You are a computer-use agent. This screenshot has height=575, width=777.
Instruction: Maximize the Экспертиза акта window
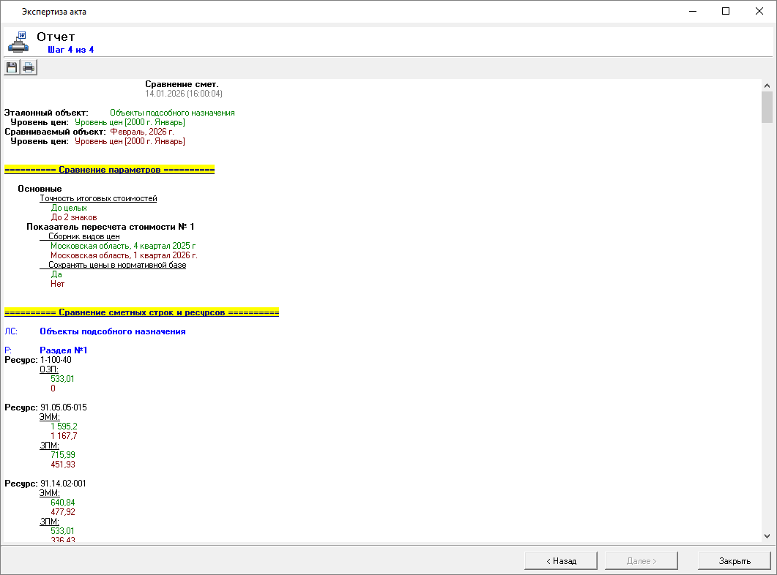coord(726,11)
